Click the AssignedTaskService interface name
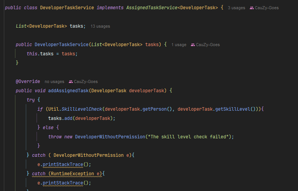Viewport: 298px width, 191px height. coord(152,8)
